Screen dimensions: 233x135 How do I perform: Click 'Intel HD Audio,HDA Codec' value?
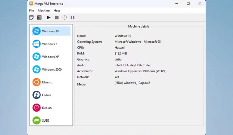(x=133, y=65)
